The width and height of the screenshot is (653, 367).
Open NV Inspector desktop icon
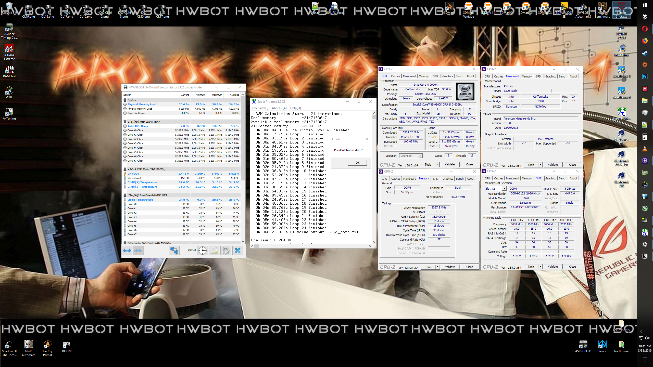tap(621, 326)
